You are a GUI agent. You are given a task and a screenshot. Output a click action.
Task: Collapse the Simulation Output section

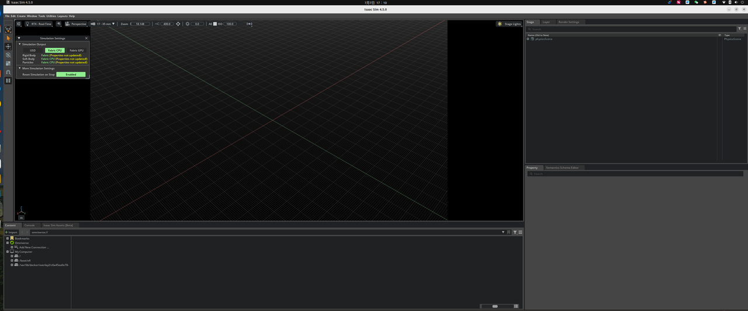tap(19, 44)
